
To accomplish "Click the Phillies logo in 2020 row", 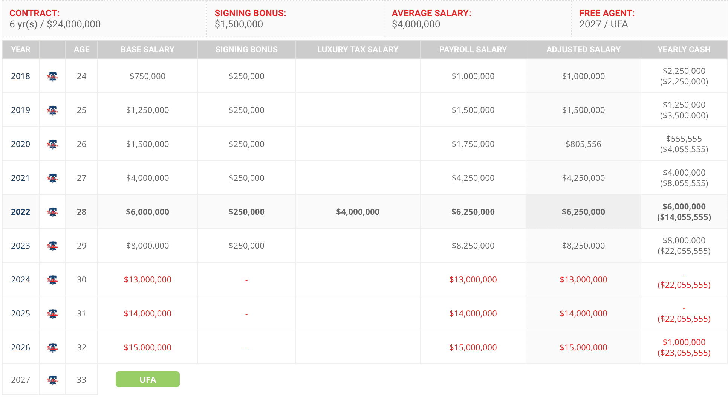I will click(52, 144).
